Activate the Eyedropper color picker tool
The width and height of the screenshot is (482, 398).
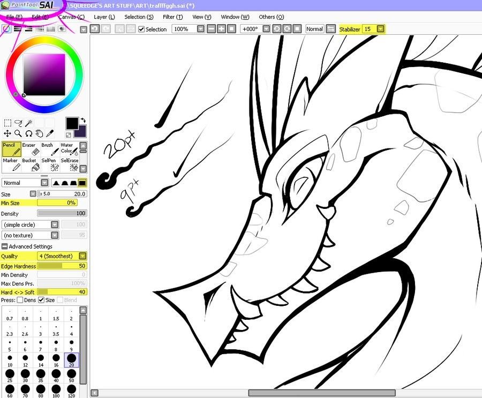(x=49, y=133)
